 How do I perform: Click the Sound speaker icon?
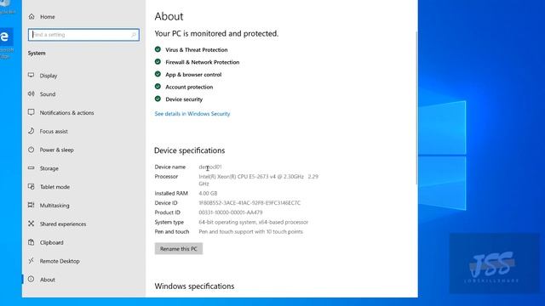click(x=32, y=93)
